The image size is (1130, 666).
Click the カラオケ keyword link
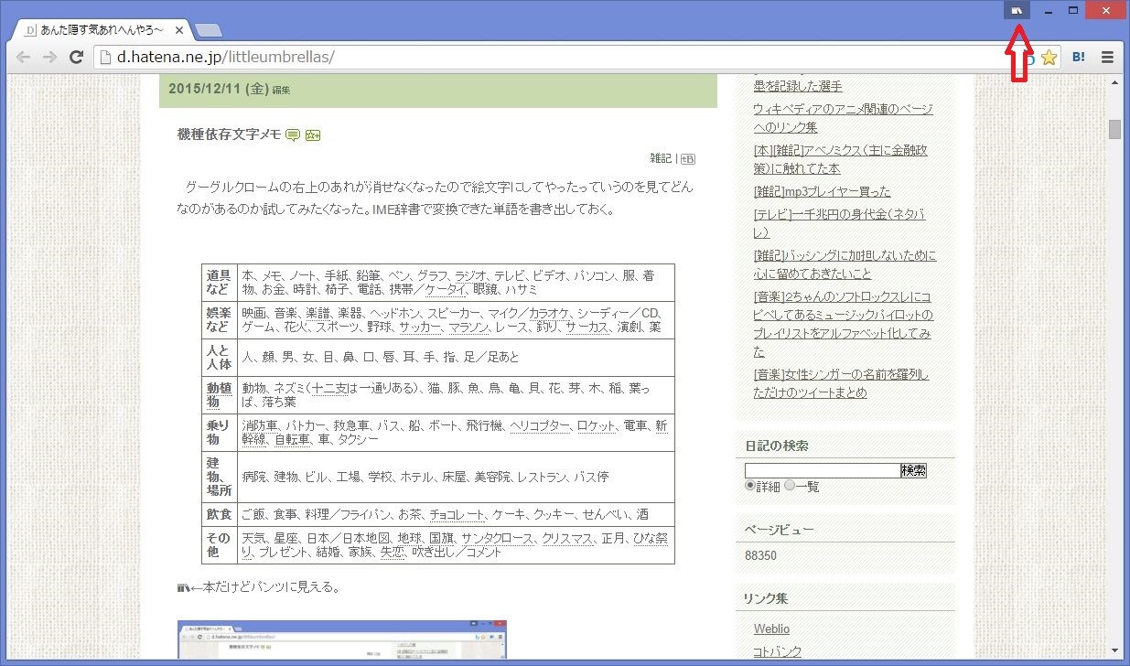[550, 313]
